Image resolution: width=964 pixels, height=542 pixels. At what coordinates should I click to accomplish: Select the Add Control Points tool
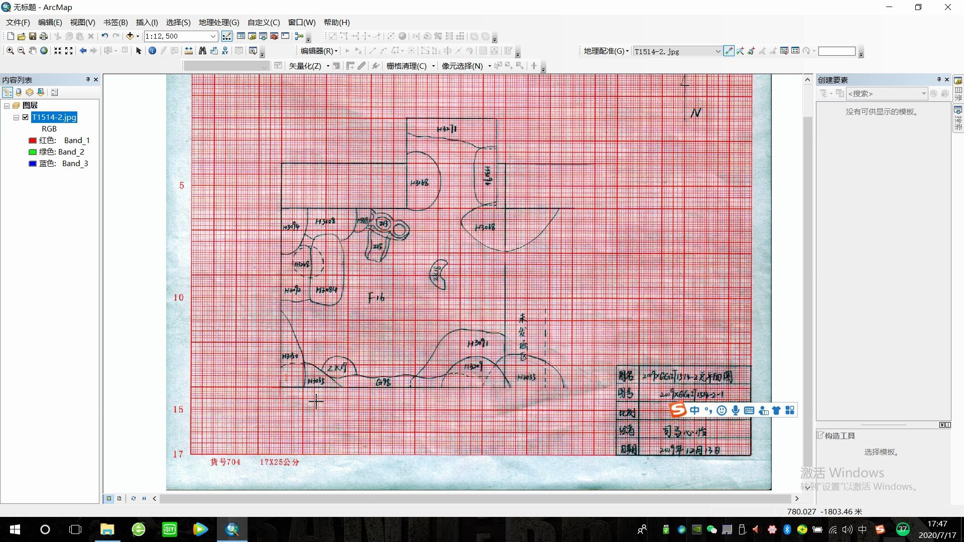pyautogui.click(x=729, y=51)
